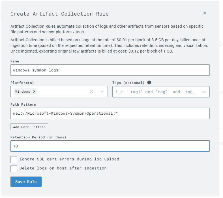223x198 pixels.
Task: Click the Tags info icon
Action: (x=149, y=82)
